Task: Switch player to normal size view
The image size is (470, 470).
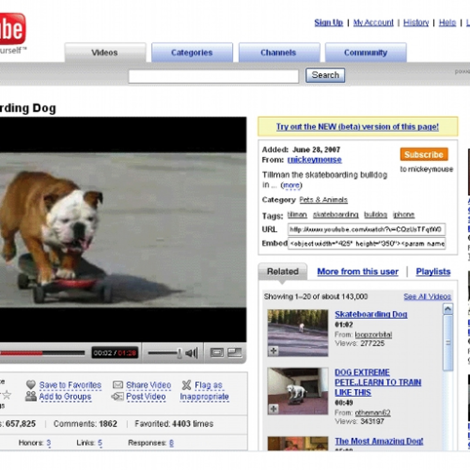Action: click(216, 352)
